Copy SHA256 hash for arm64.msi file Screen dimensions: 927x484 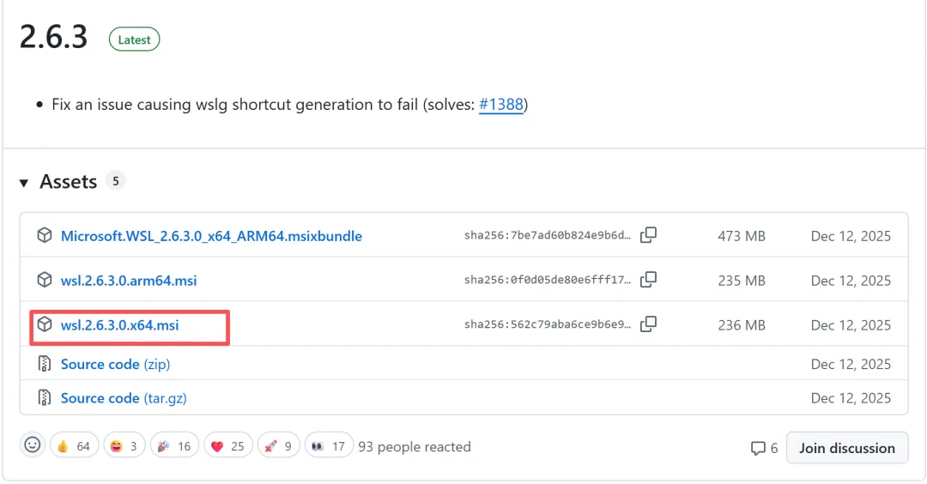(x=649, y=280)
